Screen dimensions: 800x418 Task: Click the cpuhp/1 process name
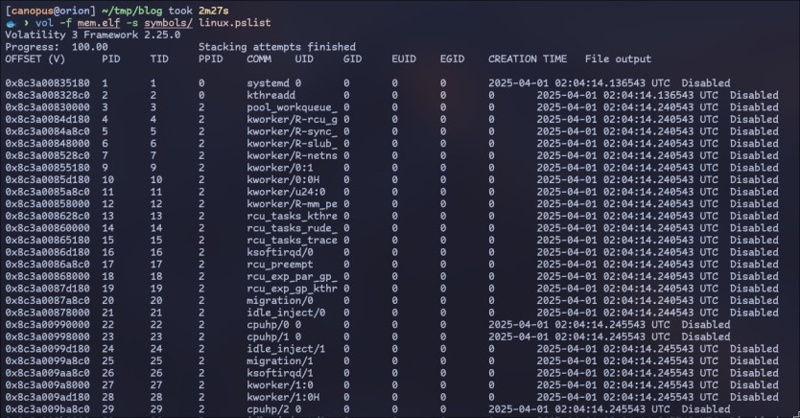click(268, 337)
